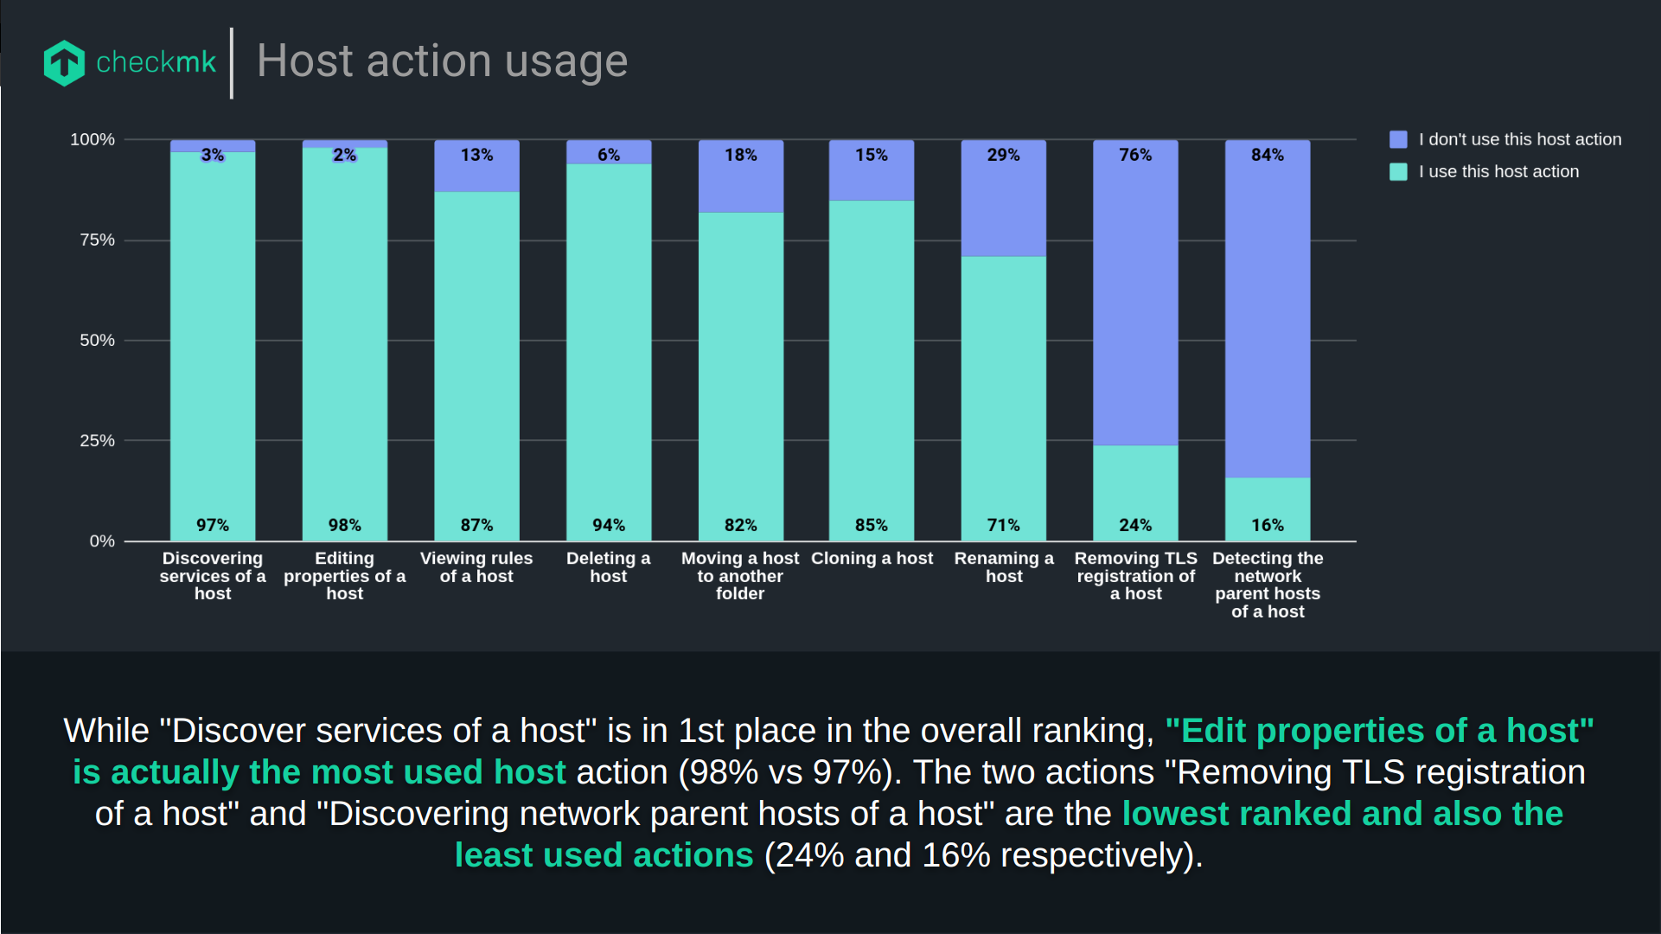
Task: Click the 29% purple segment of Renaming a host bar
Action: [1004, 199]
